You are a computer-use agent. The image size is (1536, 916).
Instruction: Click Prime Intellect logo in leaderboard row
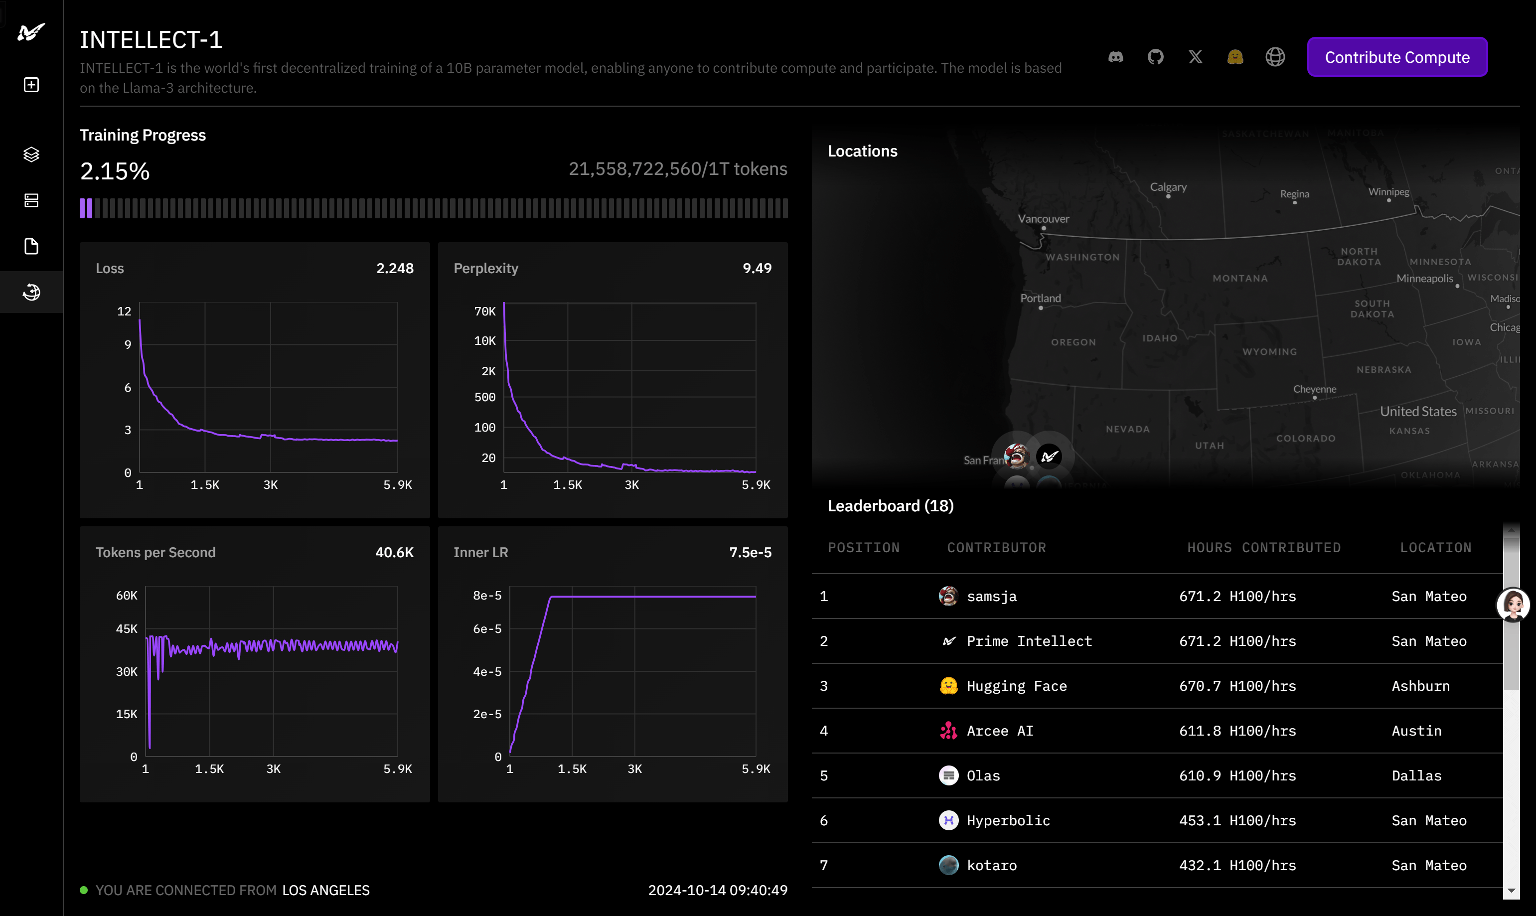[948, 641]
